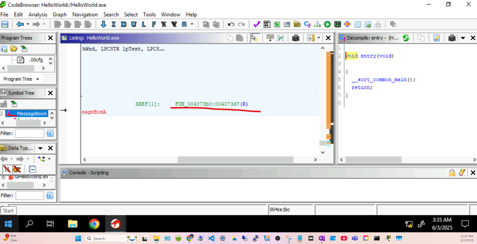This screenshot has height=244, width=477.
Task: Click the open folder icon in Program Trees
Action: click(x=14, y=48)
